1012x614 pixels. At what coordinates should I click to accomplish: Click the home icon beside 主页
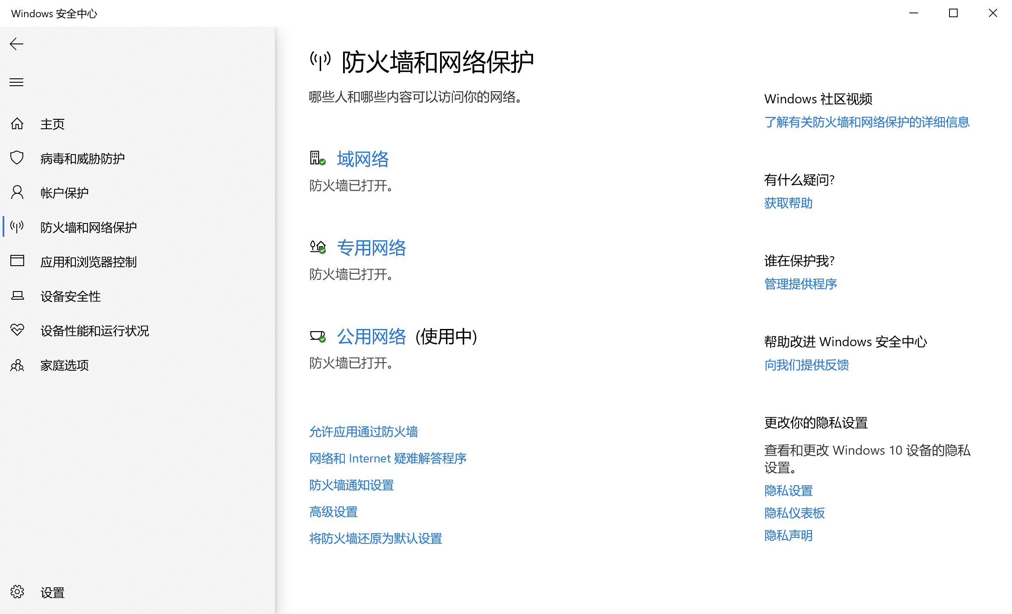click(x=17, y=124)
